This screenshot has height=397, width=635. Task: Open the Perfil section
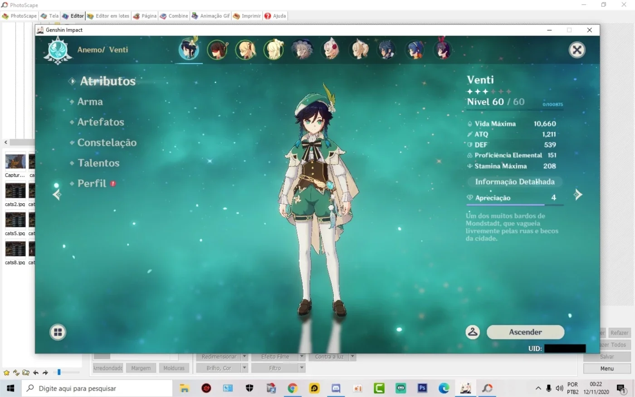coord(92,183)
